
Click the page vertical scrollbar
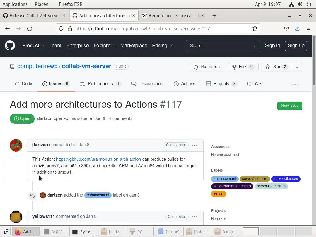314,60
